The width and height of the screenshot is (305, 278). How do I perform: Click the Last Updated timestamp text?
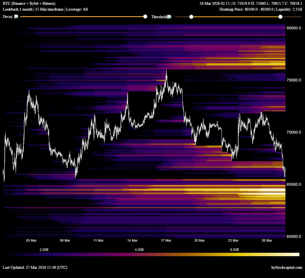34,267
